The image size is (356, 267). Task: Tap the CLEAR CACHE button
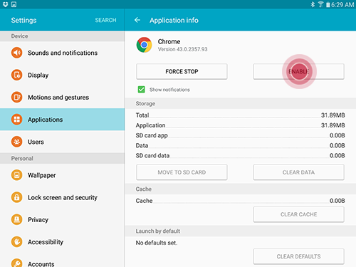298,214
